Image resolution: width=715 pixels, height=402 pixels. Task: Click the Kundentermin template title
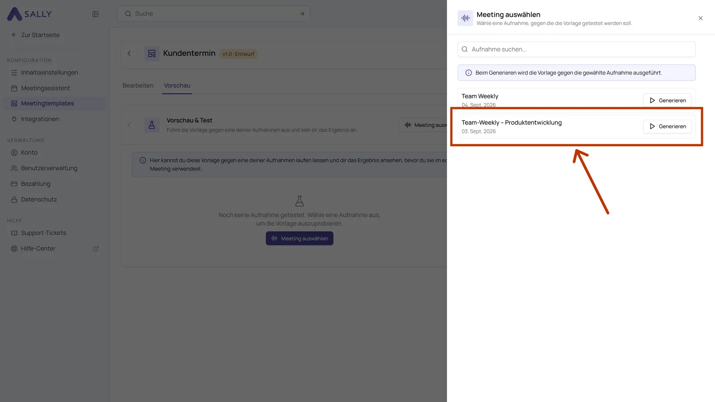(x=189, y=53)
